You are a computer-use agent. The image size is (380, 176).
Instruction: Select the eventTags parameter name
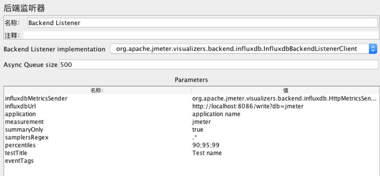point(19,161)
